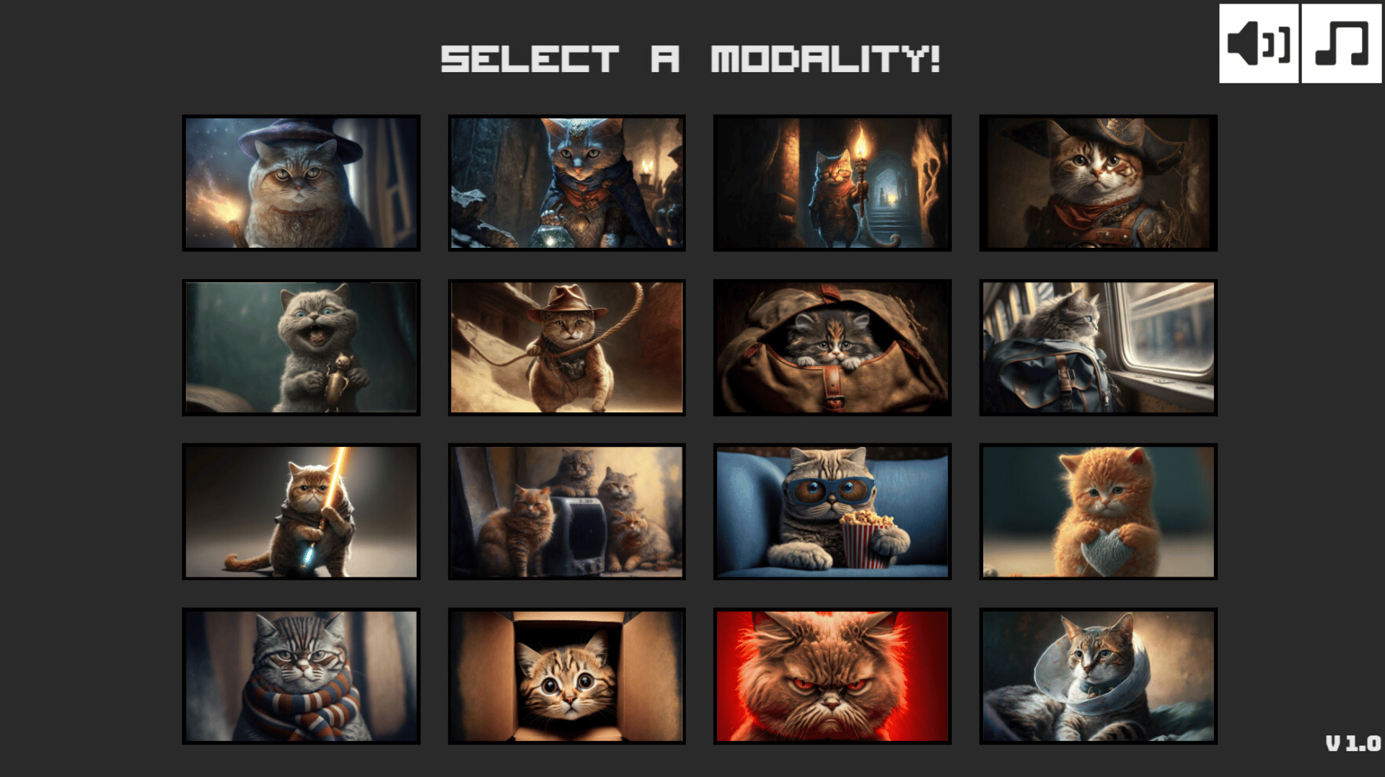This screenshot has width=1385, height=777.
Task: Choose the kitten inside a cardboard box
Action: [566, 676]
